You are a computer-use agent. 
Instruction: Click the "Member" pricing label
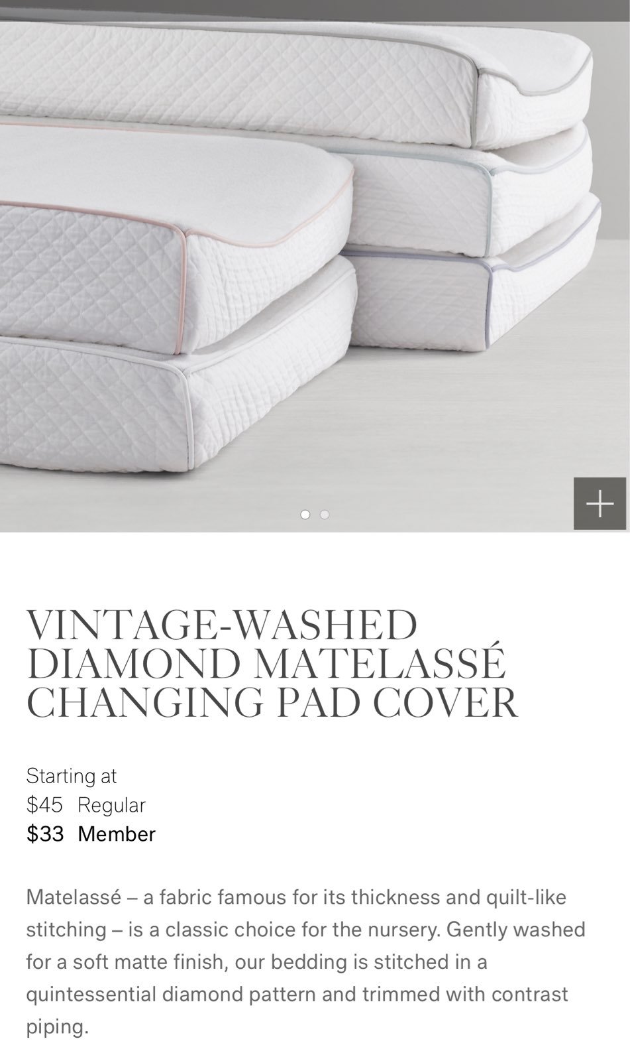[117, 834]
